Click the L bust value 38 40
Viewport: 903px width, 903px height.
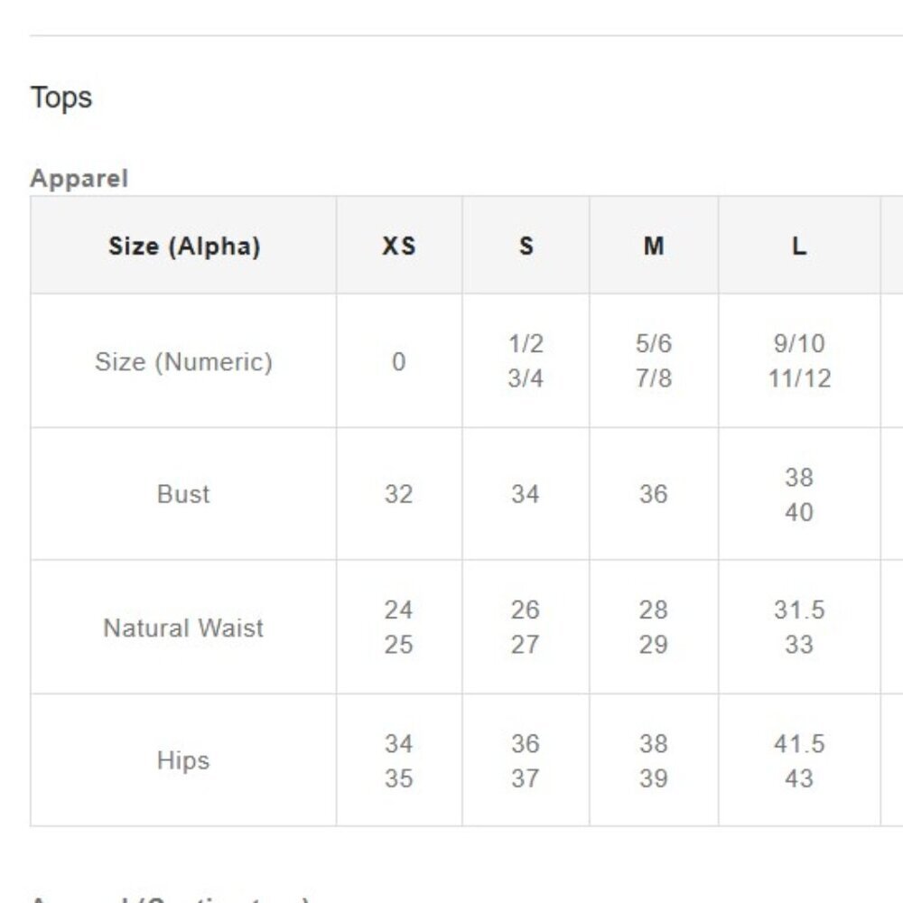click(799, 494)
